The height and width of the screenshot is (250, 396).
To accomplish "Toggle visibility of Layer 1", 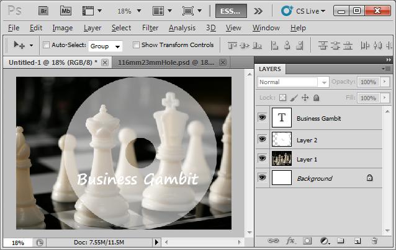I will tap(262, 159).
